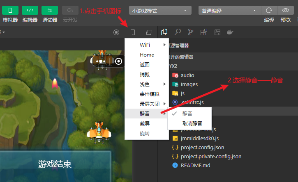Open the 云开发 cloud development button

(x=70, y=10)
